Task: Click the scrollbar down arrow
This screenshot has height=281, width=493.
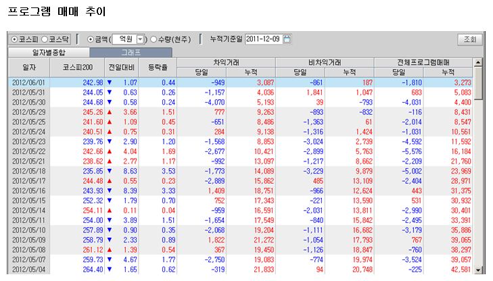Action: point(478,270)
